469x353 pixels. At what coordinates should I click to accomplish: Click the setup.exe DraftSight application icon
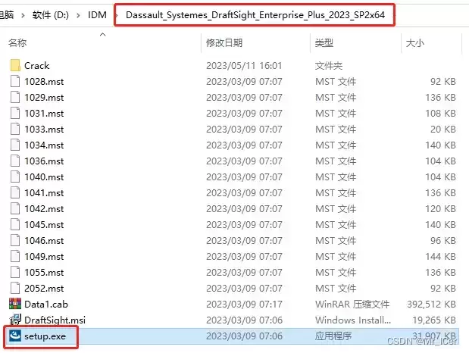coord(15,336)
